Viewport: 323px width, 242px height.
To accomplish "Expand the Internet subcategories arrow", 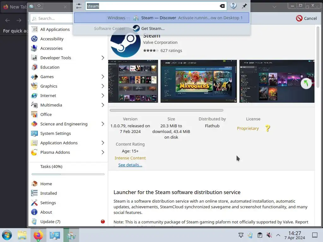I will [103, 95].
